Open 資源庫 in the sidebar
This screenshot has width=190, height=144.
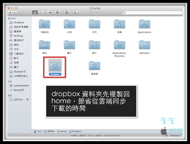pos(15,31)
